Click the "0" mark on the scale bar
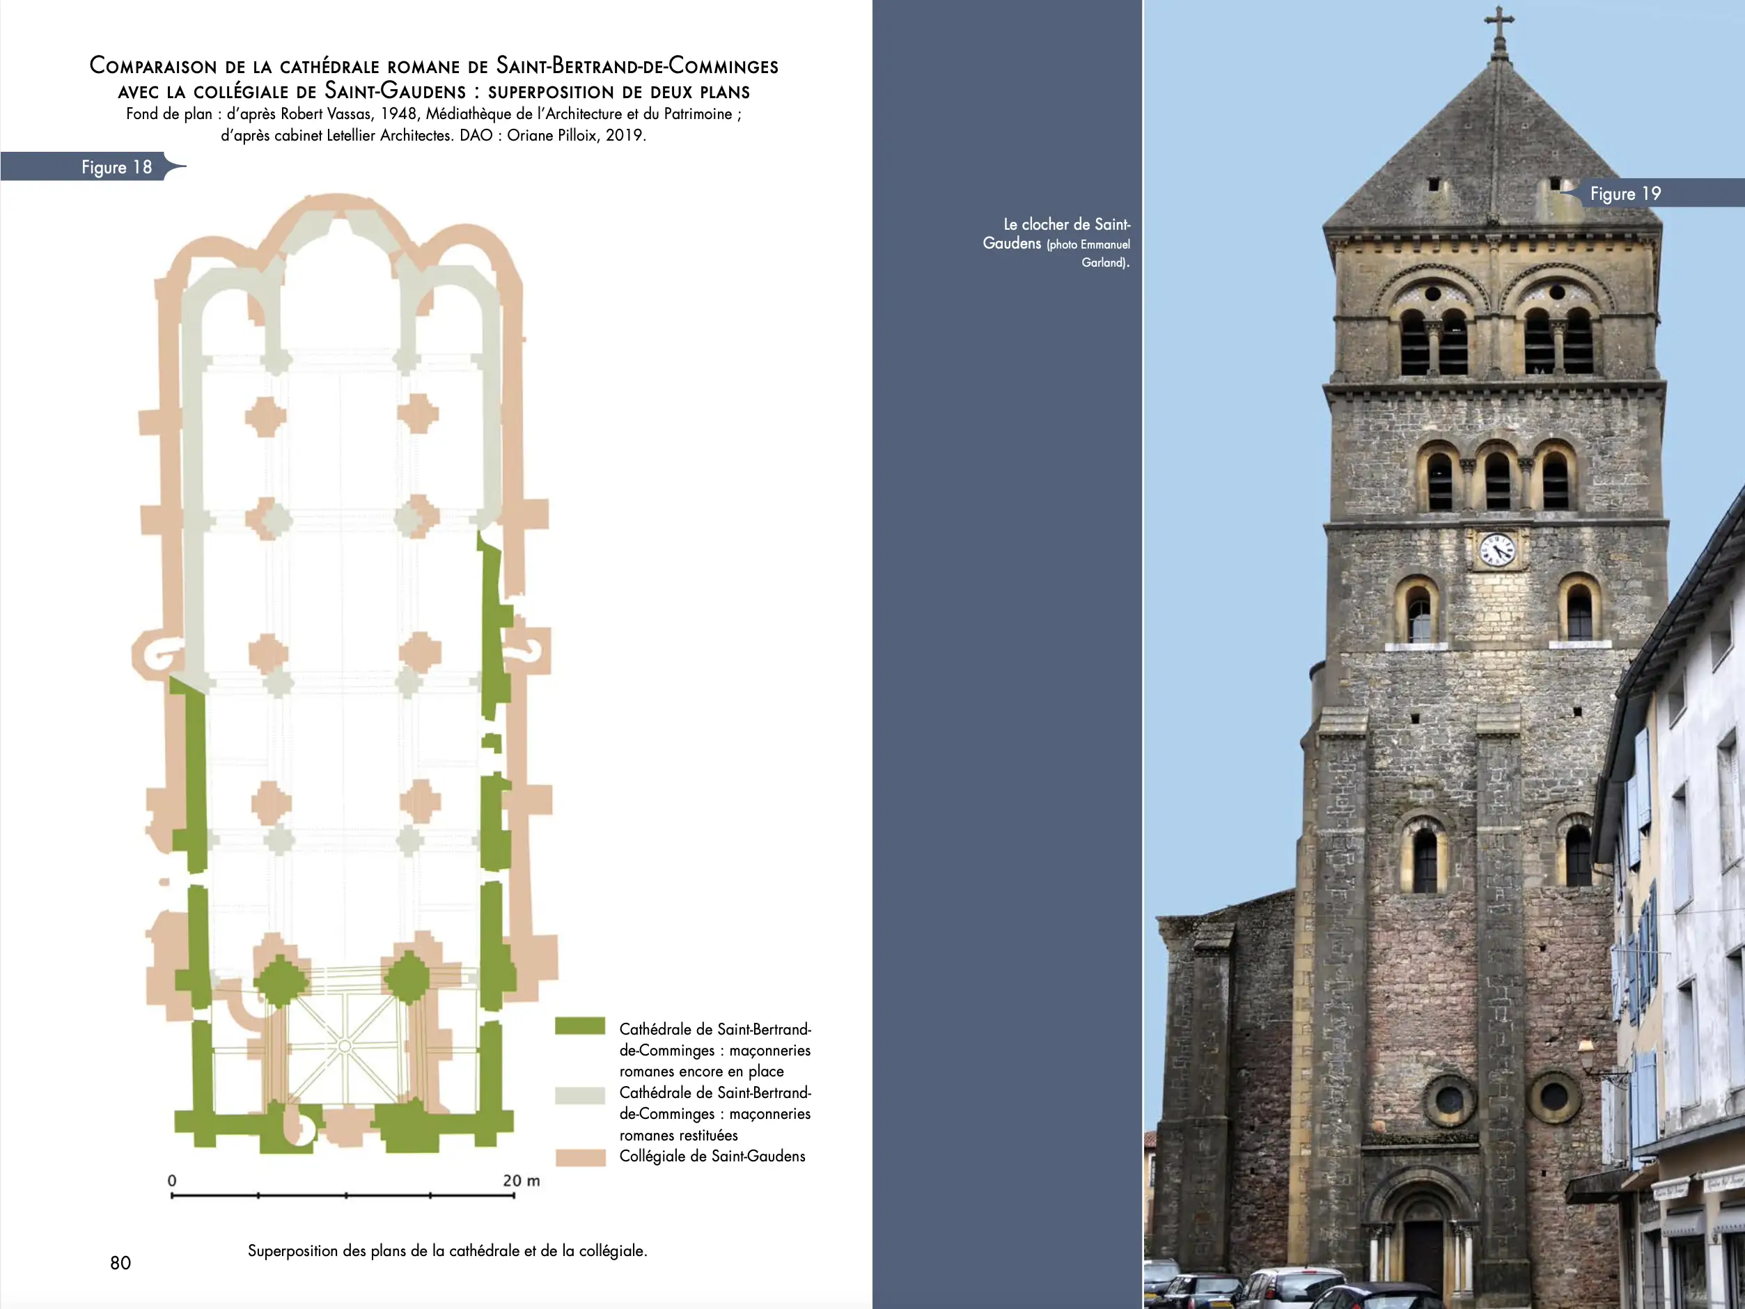Viewport: 1745px width, 1309px height. (x=172, y=1180)
